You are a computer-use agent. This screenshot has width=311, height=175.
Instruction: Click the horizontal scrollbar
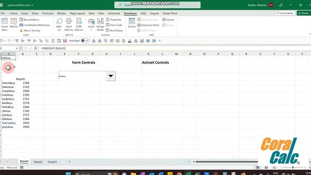click(x=226, y=162)
